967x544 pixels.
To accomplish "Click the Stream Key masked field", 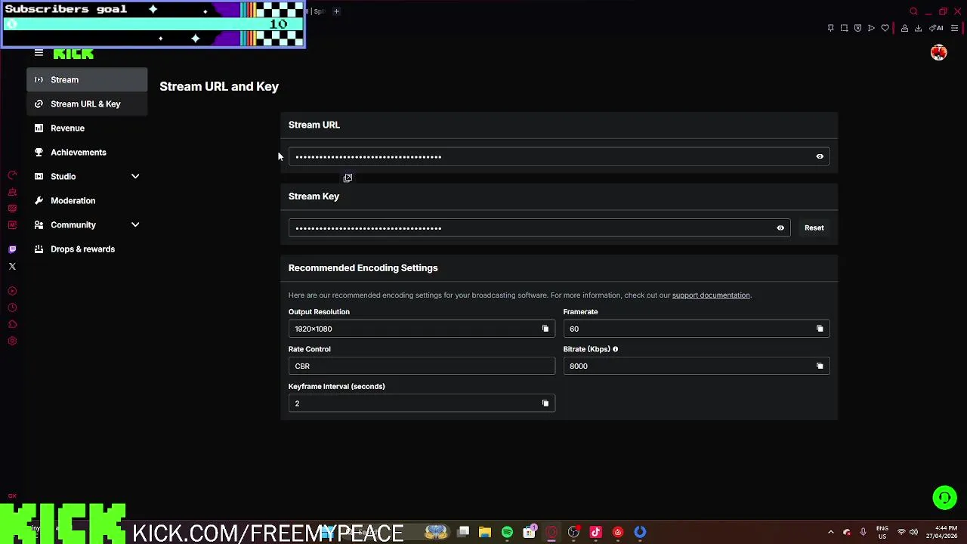I will pos(539,227).
